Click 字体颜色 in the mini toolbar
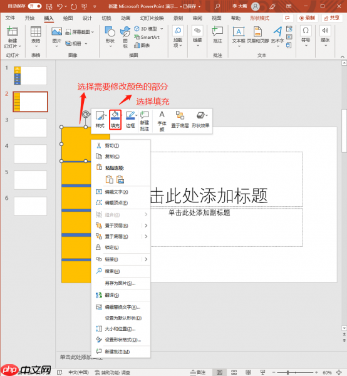The height and width of the screenshot is (376, 347). [x=162, y=121]
